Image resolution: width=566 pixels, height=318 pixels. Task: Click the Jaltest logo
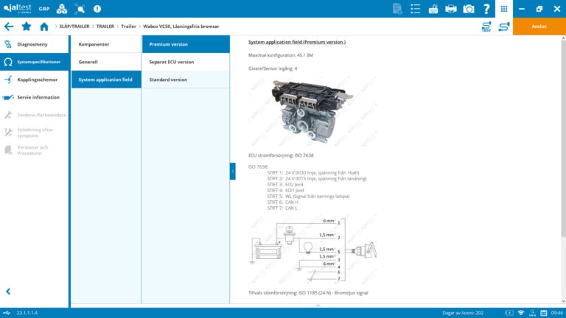(x=18, y=8)
